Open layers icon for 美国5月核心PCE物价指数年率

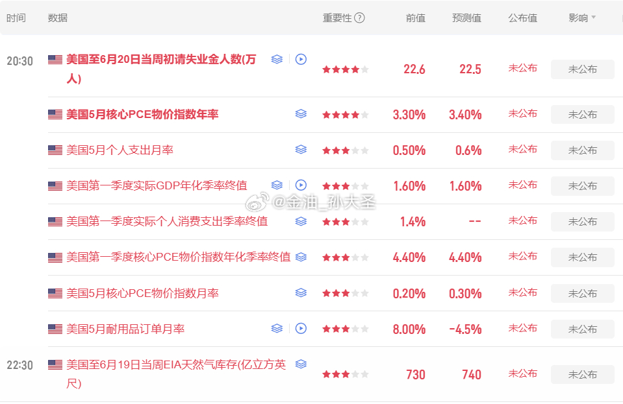coord(301,114)
